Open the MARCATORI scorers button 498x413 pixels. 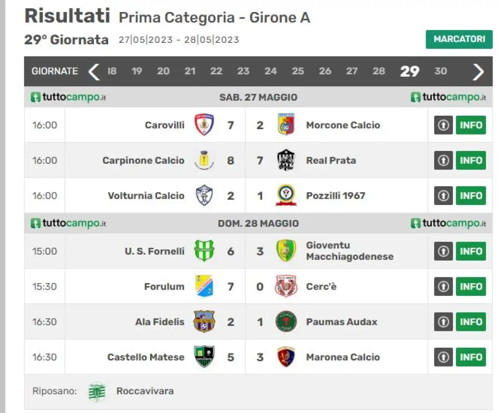[459, 39]
